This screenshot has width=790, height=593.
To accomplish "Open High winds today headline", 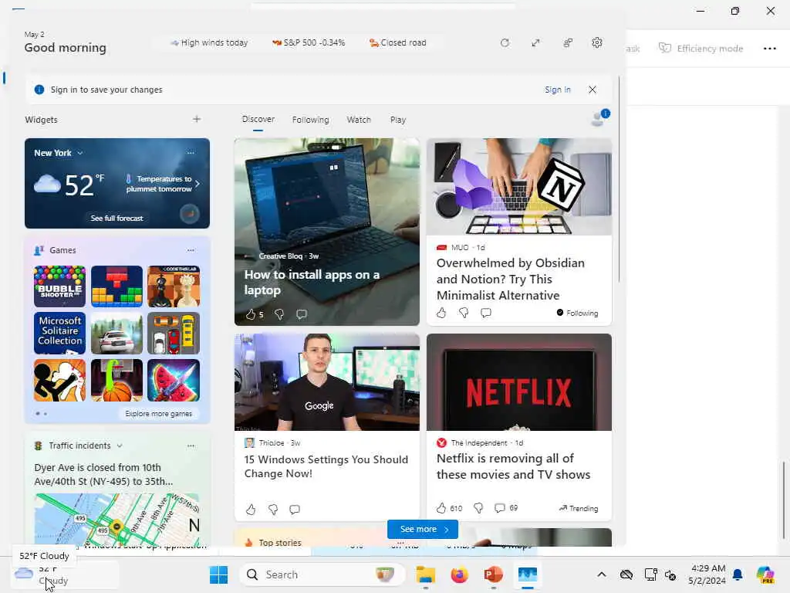I will (209, 43).
